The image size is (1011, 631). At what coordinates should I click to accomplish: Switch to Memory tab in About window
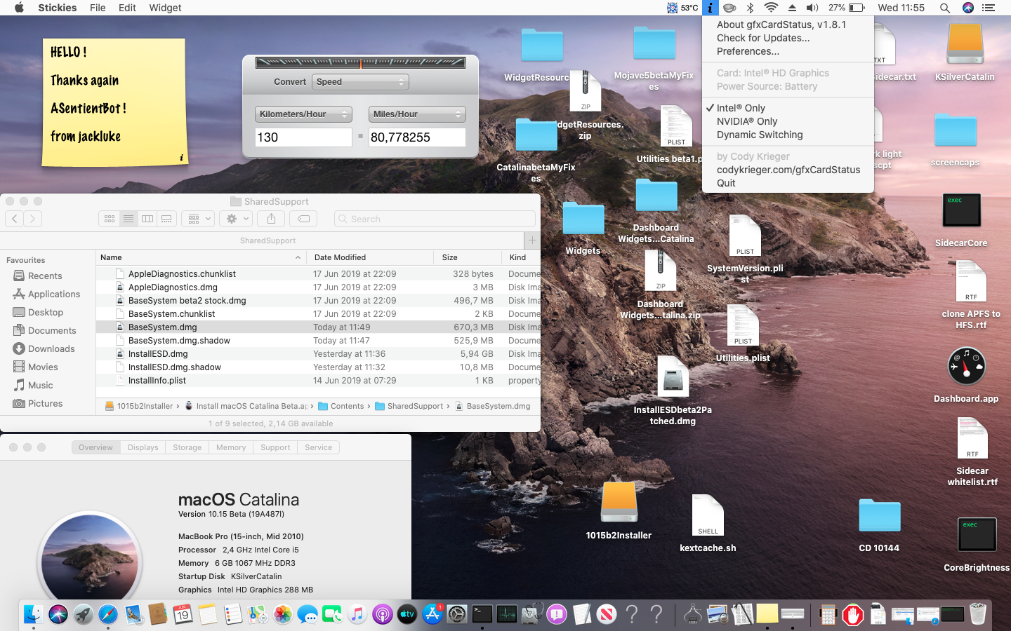(x=231, y=447)
